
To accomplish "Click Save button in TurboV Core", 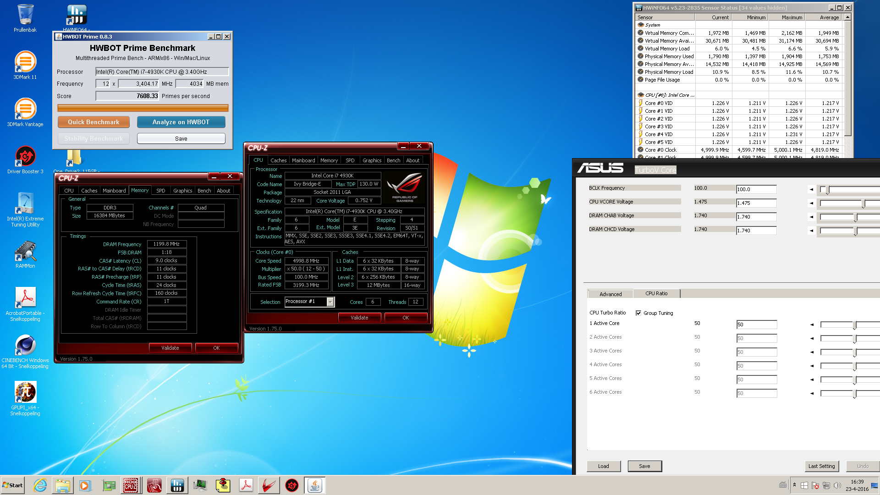I will click(x=645, y=466).
